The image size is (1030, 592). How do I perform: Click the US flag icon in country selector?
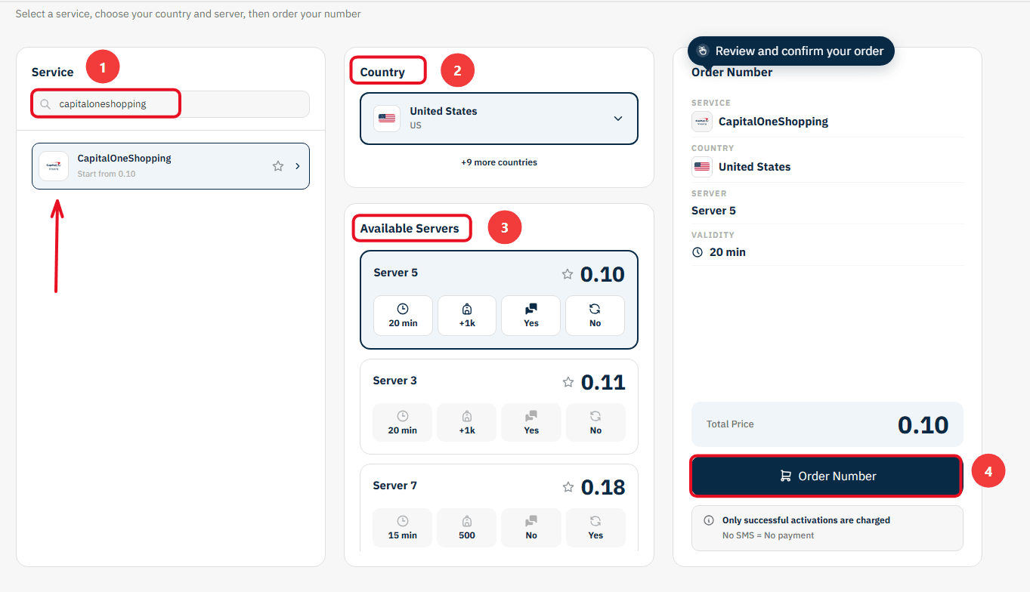pyautogui.click(x=387, y=119)
